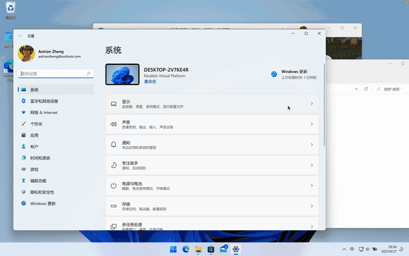The width and height of the screenshot is (409, 256).
Task: Click the volume icon in system tray
Action: click(367, 249)
